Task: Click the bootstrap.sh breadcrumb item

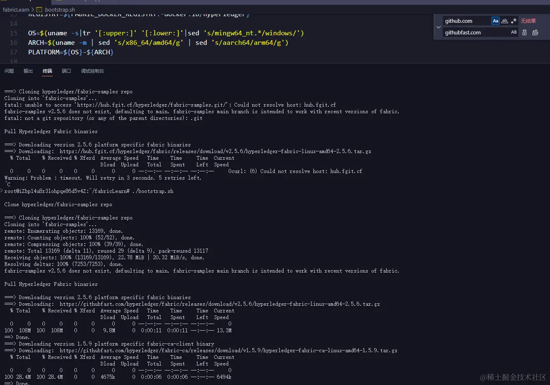Action: click(x=60, y=10)
